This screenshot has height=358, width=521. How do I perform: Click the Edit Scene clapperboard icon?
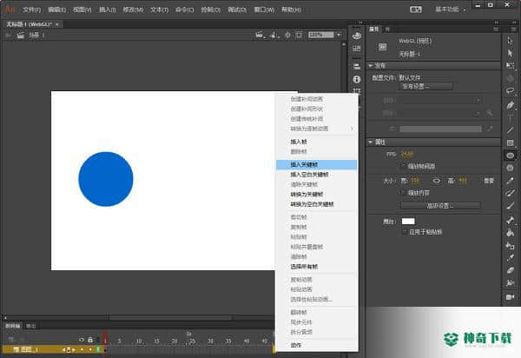(260, 35)
